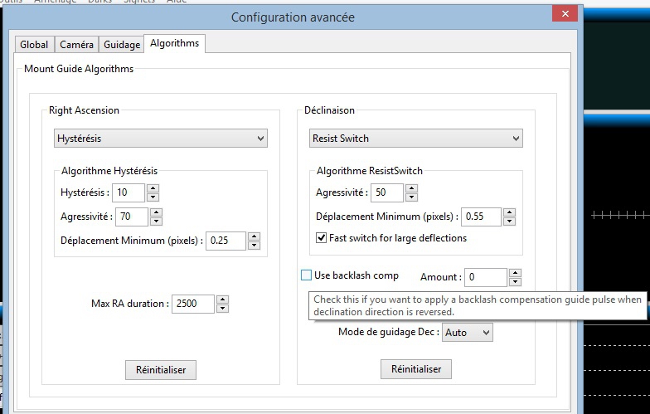The width and height of the screenshot is (650, 414).
Task: Click the Dec Déplacement Minimum field
Action: click(x=481, y=217)
